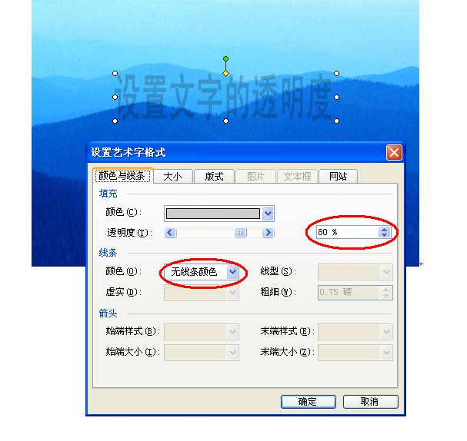Close the 设置艺术字格式 dialog
Screen dimensions: 467x441
(394, 153)
